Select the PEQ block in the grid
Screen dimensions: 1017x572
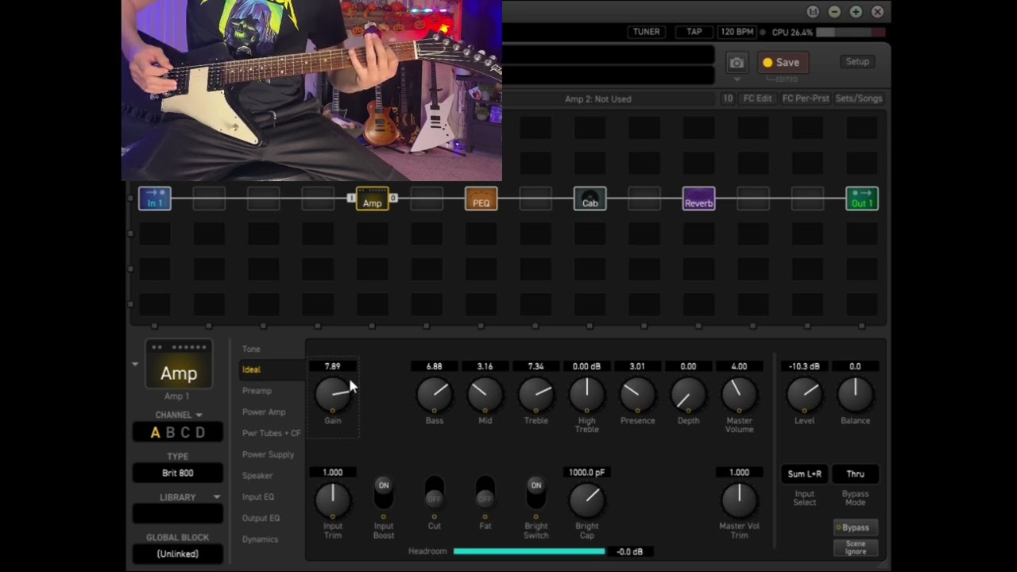(x=481, y=199)
